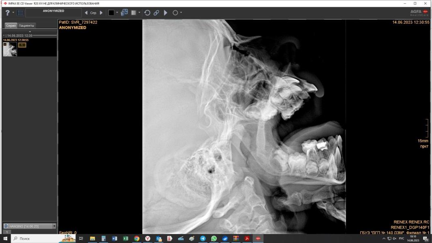This screenshot has width=432, height=243.
Task: Collapse the 14.06.2023 12:30 study group
Action: 4,36
